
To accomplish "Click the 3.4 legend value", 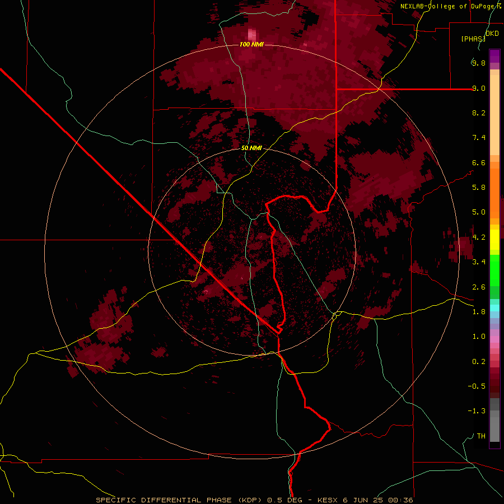I will coord(479,262).
